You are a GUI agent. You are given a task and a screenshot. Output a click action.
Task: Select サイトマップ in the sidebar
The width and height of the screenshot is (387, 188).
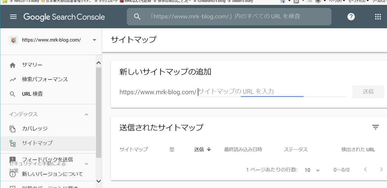48,143
